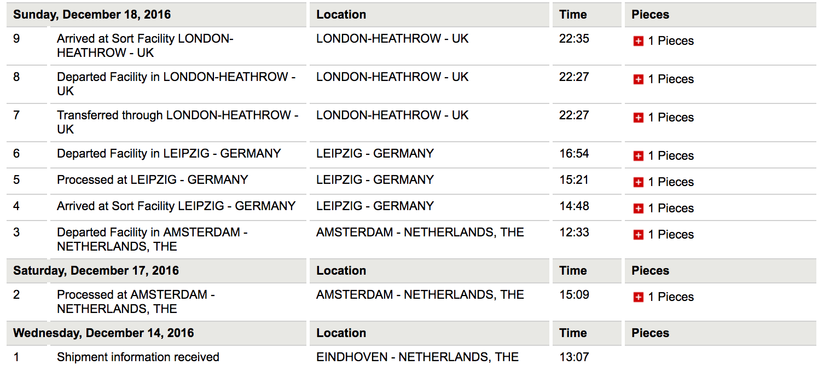Image resolution: width=824 pixels, height=371 pixels.
Task: Click the top Location column header
Action: 341,15
